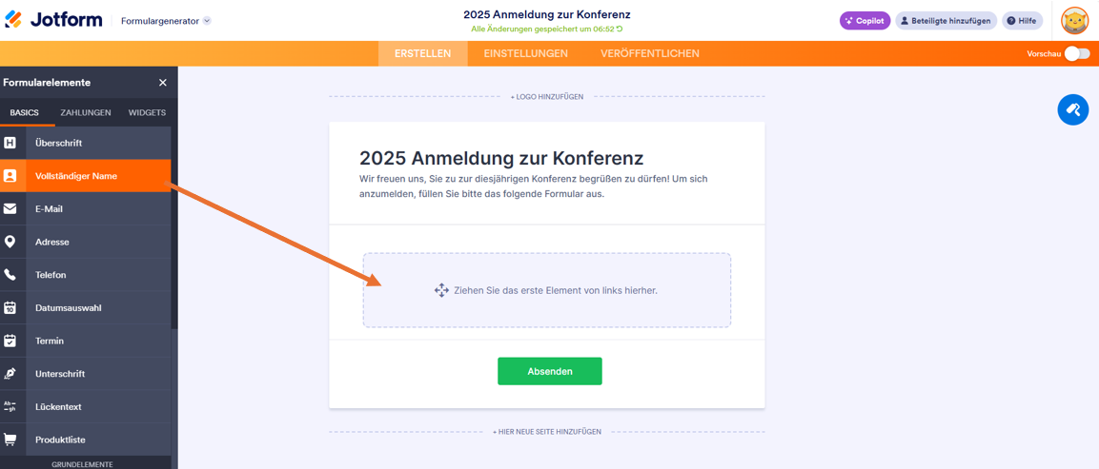Screen dimensions: 1099x469
Task: Toggle the Vorschau preview switch
Action: 1077,54
